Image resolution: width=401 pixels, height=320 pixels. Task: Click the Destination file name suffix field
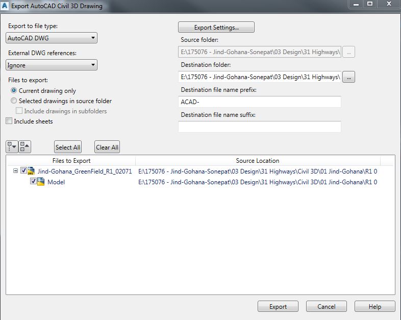tap(260, 127)
